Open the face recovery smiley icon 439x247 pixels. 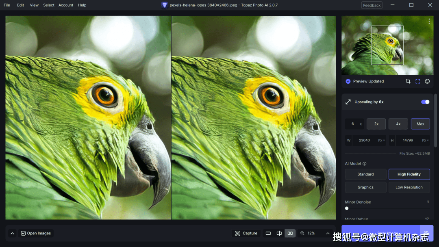pos(427,81)
